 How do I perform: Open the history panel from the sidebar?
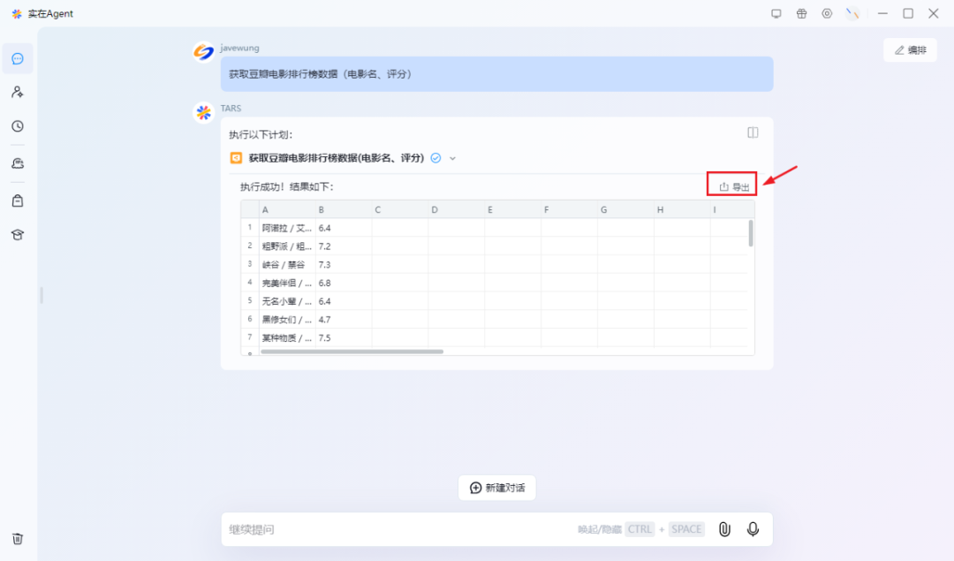(x=18, y=126)
